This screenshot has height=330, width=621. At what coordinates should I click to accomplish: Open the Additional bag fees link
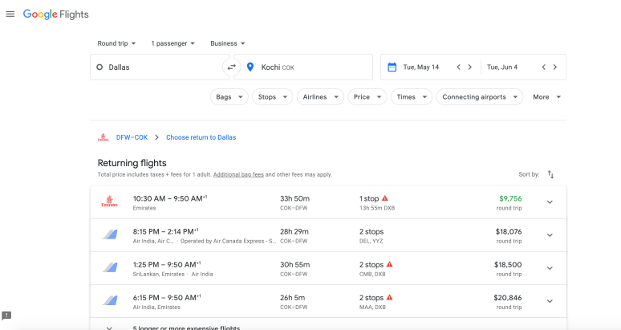(x=238, y=174)
